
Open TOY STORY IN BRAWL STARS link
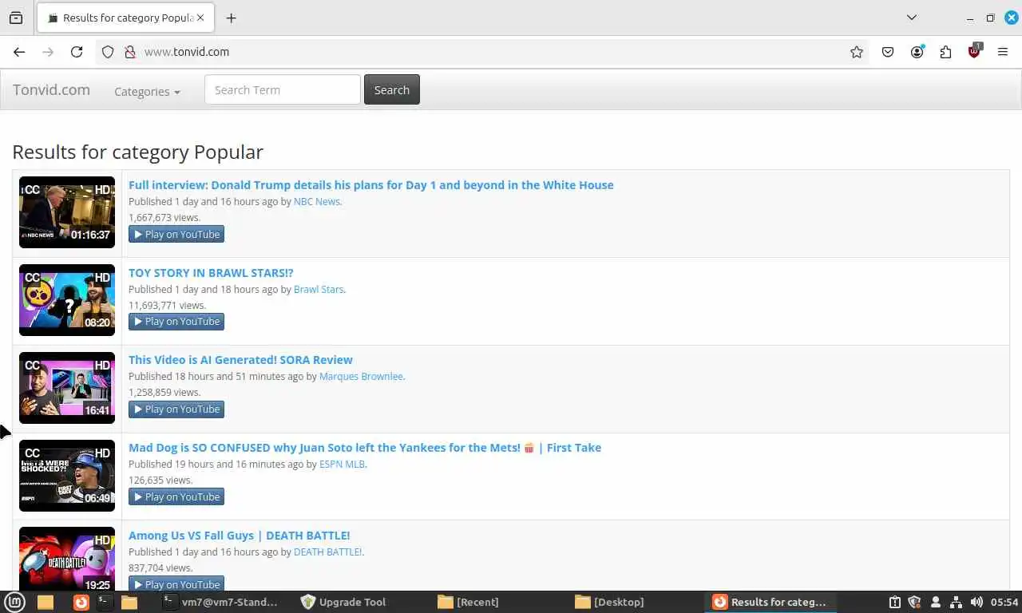pyautogui.click(x=211, y=272)
